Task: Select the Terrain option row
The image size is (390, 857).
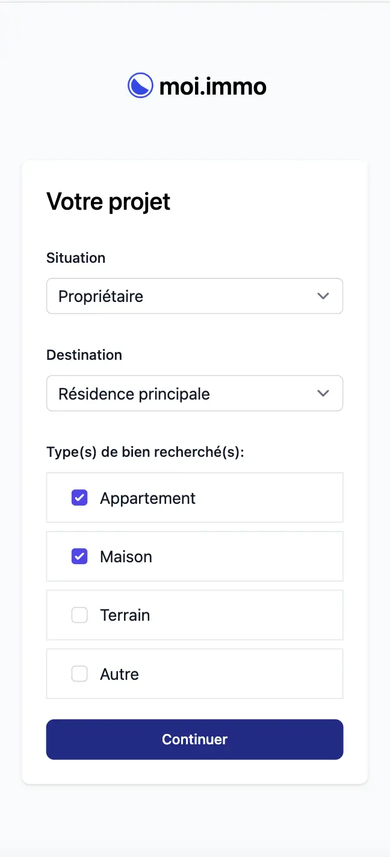Action: 194,615
